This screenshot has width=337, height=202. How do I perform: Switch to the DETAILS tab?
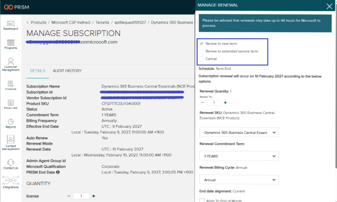37,71
